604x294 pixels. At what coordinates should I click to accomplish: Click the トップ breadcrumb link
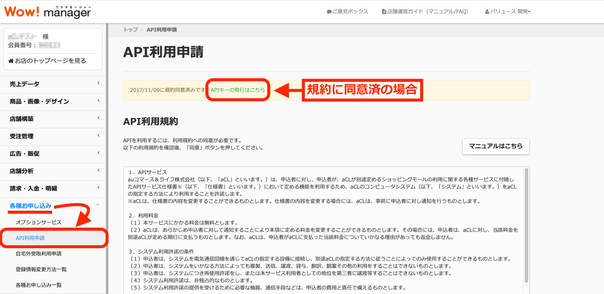tap(130, 30)
